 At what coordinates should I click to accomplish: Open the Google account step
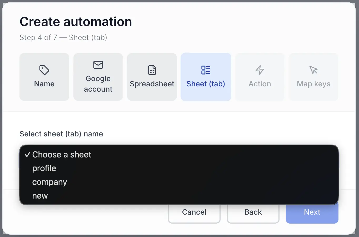coord(98,77)
